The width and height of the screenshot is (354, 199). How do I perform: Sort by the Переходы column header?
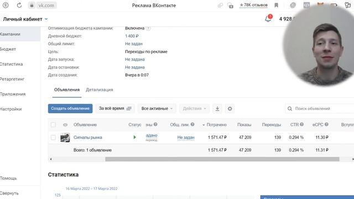pyautogui.click(x=272, y=125)
